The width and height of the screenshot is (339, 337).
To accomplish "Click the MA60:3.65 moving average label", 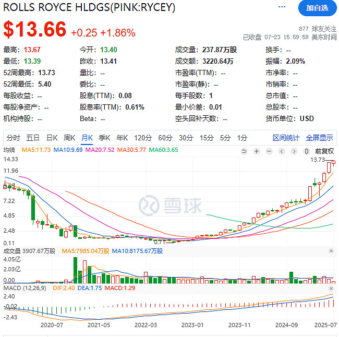I will tap(163, 150).
